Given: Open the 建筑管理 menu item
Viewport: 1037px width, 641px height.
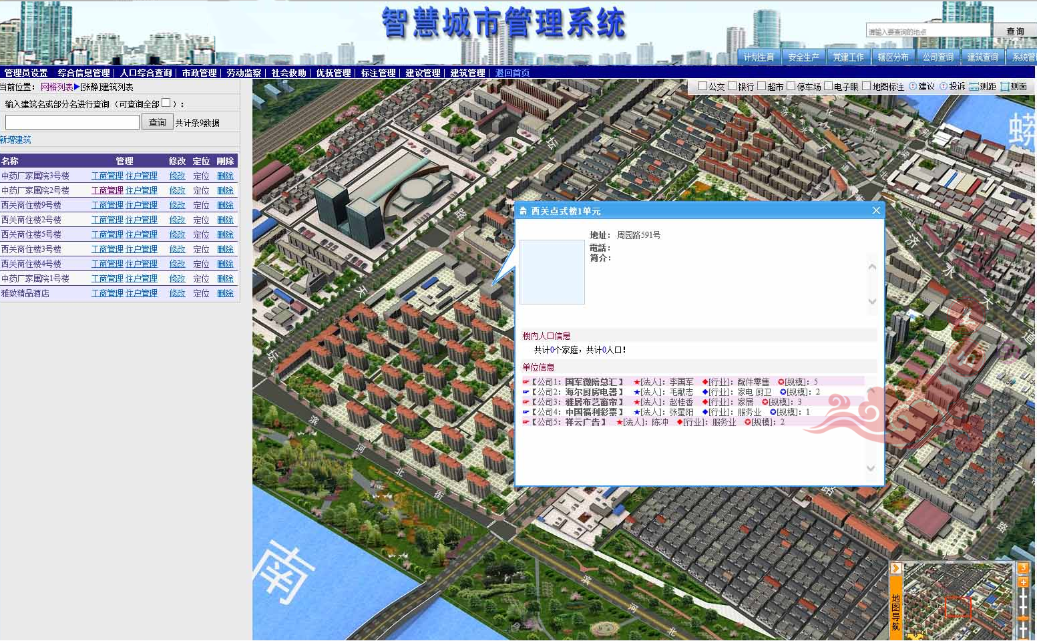Looking at the screenshot, I should 466,73.
